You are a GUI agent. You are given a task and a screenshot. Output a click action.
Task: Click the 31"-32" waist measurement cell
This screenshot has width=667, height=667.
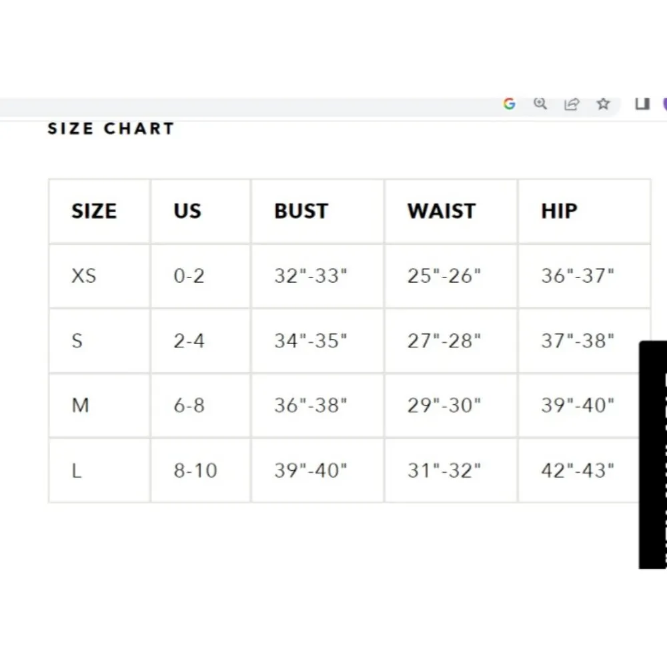(444, 471)
